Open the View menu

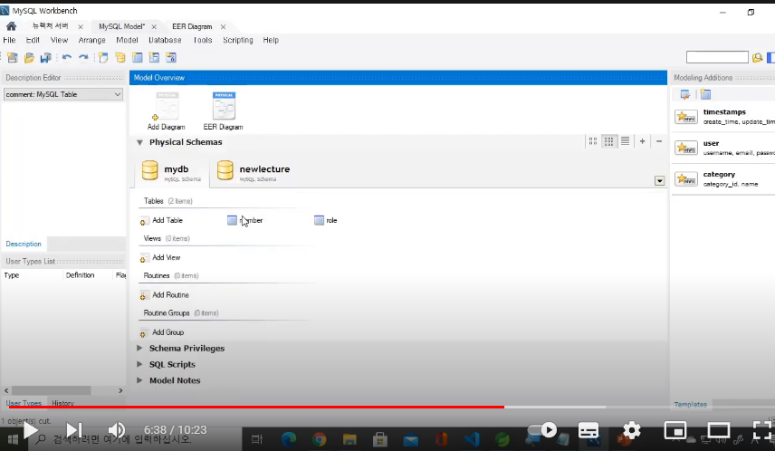pos(59,40)
